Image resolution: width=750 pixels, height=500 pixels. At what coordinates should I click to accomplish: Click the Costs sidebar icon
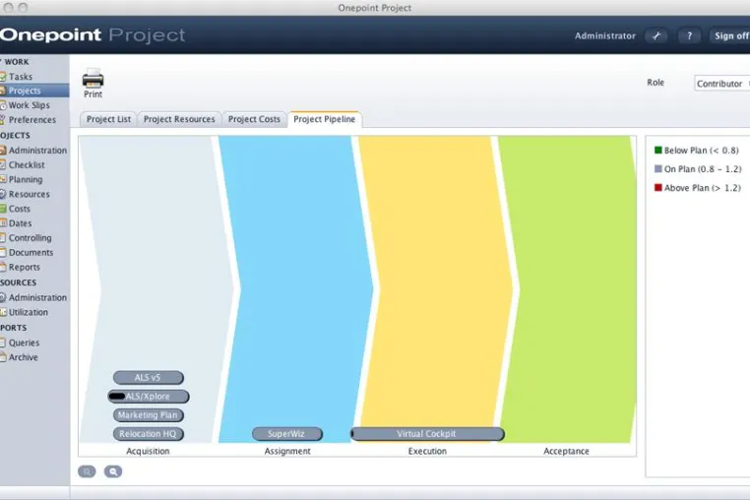(3, 209)
